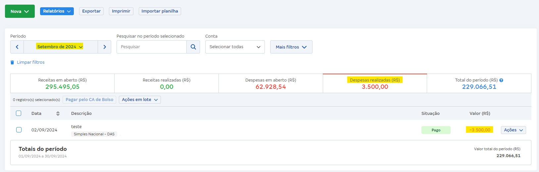Screen dimensions: 539x172
Task: Click the trash icon next to Limpar filtros
Action: click(x=12, y=62)
